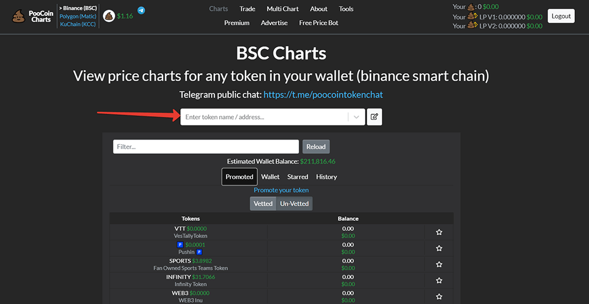This screenshot has height=304, width=589.
Task: Click the edit pencil icon button
Action: (375, 117)
